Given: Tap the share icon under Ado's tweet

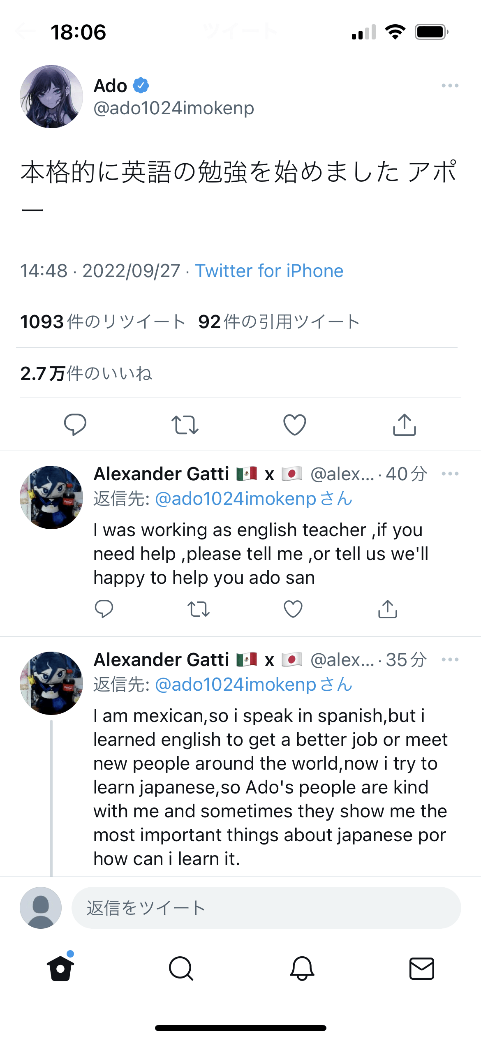Looking at the screenshot, I should [x=405, y=425].
